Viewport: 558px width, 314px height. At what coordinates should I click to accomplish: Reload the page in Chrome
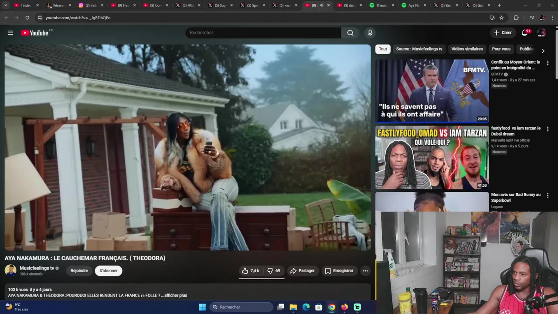[x=27, y=17]
